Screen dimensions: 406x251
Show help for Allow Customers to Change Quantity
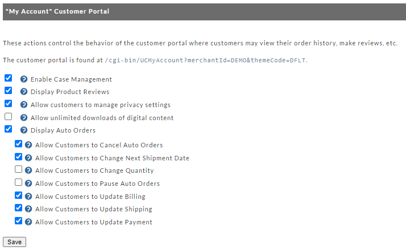click(28, 171)
